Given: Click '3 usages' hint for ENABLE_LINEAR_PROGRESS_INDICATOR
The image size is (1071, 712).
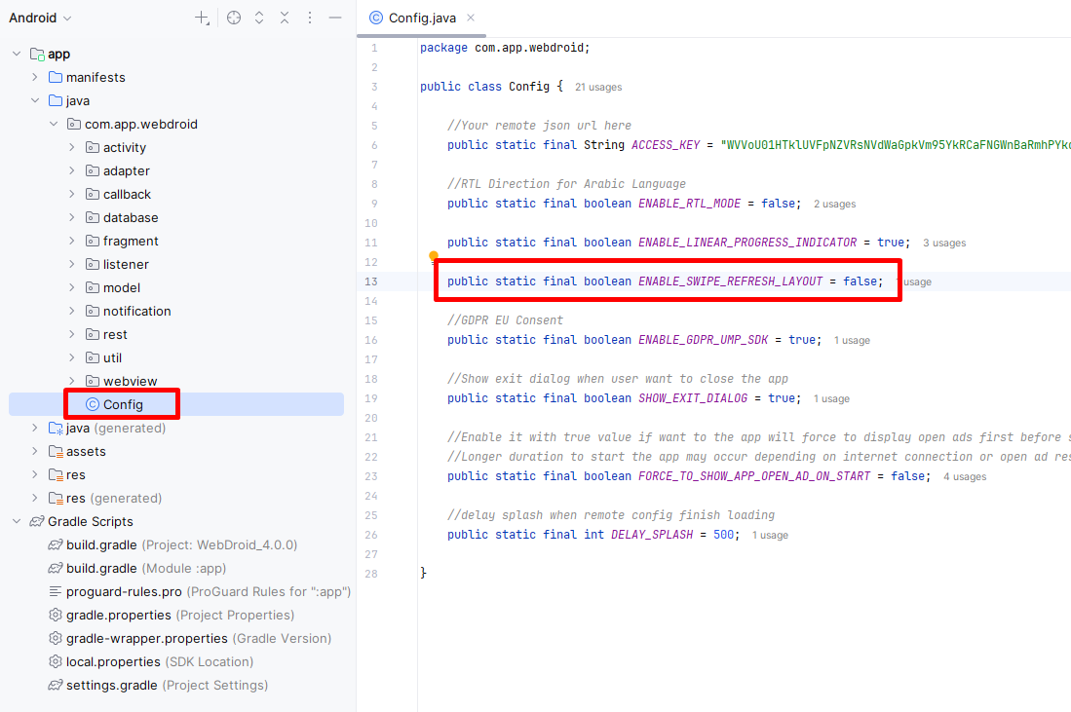Looking at the screenshot, I should [x=944, y=244].
